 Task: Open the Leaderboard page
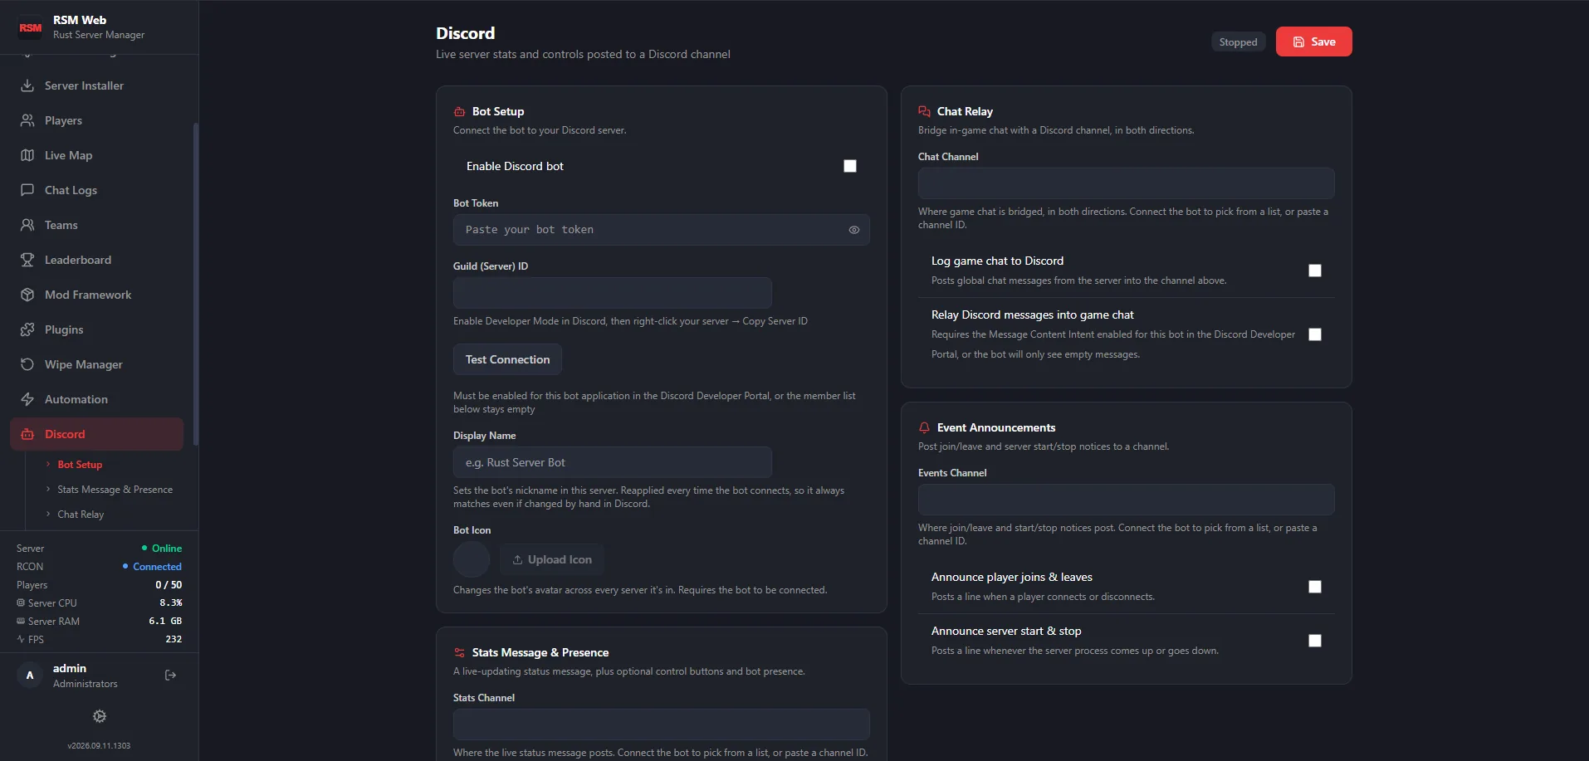(97, 260)
